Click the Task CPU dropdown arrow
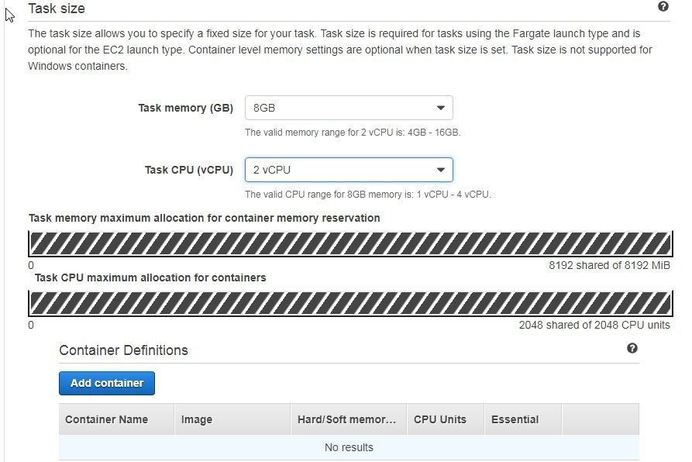This screenshot has height=462, width=692. (440, 170)
